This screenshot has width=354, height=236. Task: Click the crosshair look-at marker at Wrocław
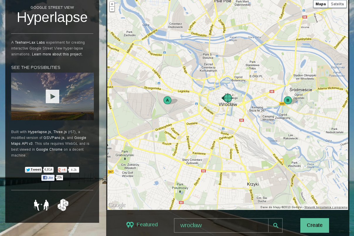coord(228,98)
